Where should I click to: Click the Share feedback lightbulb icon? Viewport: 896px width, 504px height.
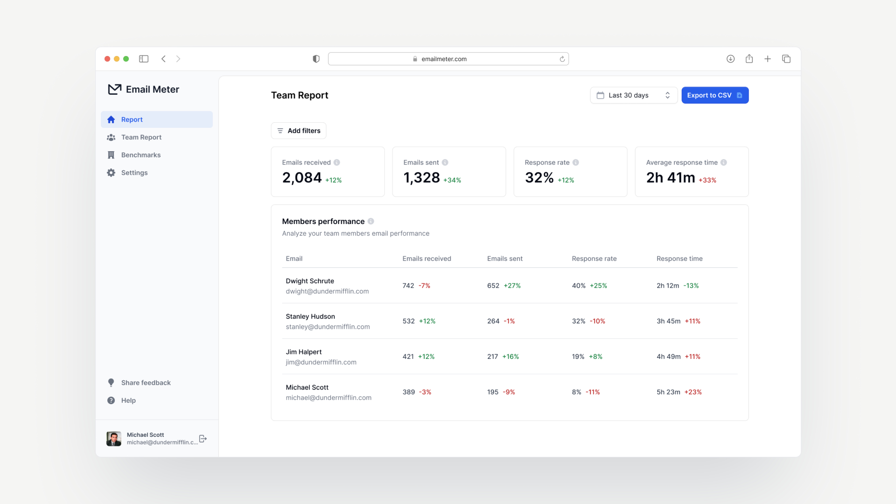(x=112, y=383)
